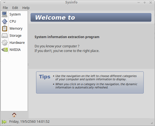The height and width of the screenshot is (126, 155).
Task: Open the window menu arrow in the title bar
Action: tap(4, 3)
